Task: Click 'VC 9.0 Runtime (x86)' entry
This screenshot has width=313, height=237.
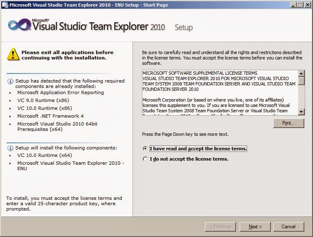Action: (x=43, y=100)
